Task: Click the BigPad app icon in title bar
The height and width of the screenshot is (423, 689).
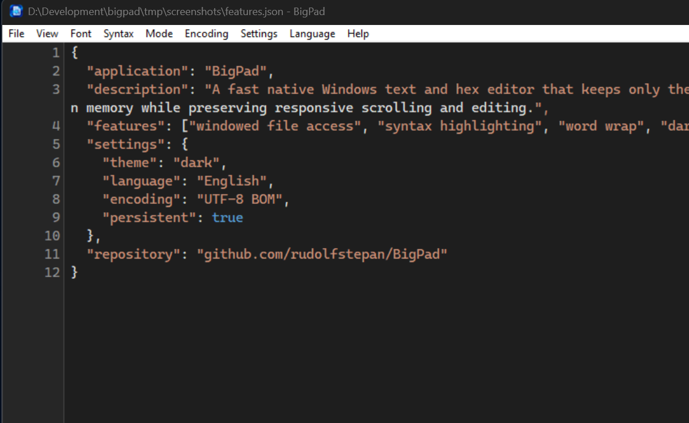Action: coord(16,11)
